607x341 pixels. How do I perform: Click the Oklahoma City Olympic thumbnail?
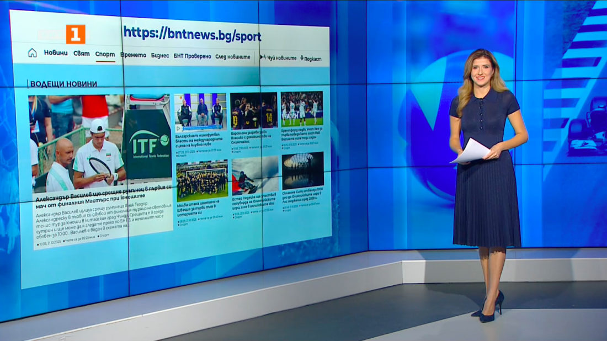(x=302, y=171)
